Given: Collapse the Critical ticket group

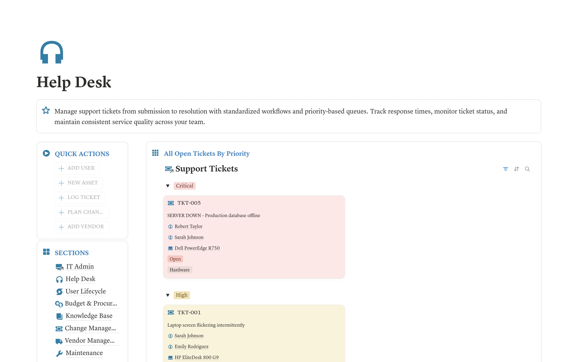Looking at the screenshot, I should coord(168,186).
